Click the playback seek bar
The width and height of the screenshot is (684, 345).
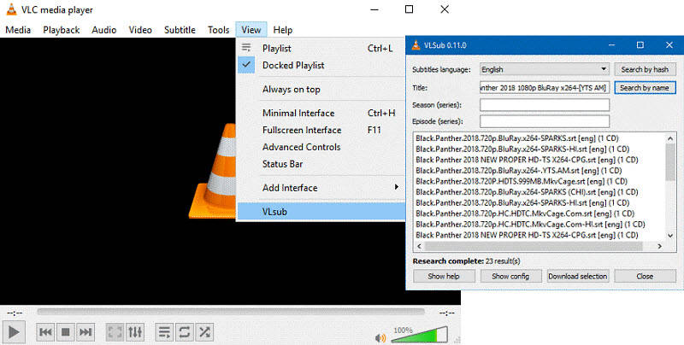coord(231,312)
